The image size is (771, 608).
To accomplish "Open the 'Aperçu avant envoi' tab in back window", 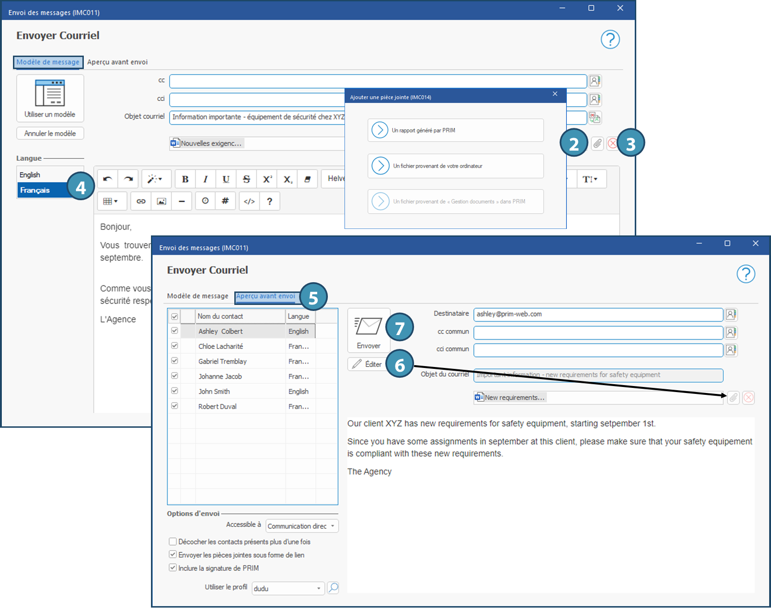I will (x=117, y=62).
